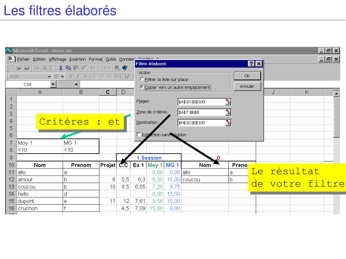Open the Outils menu
Viewport: 346px width, 259px height.
111,59
